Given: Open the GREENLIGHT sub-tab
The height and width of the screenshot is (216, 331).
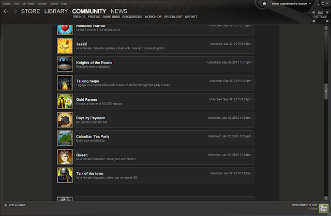Looking at the screenshot, I should click(x=173, y=17).
